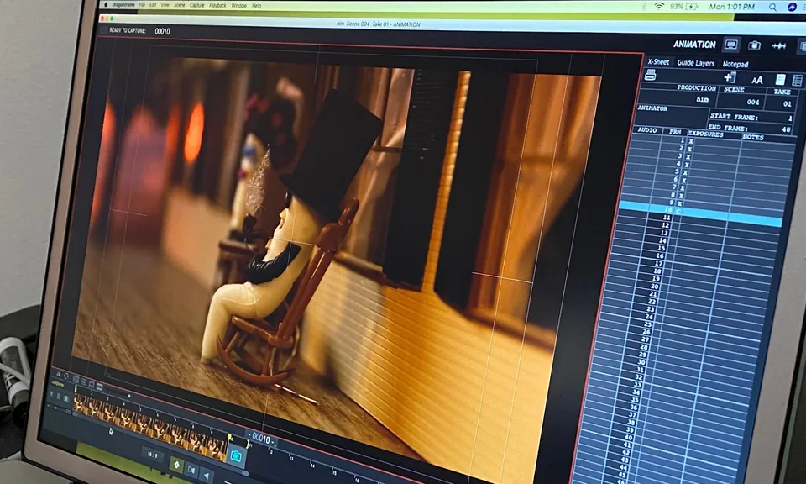
Task: Open the Playback menu
Action: point(217,6)
